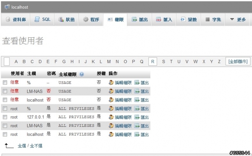
Task: Open the 狀態 tab
Action: pyautogui.click(x=66, y=20)
